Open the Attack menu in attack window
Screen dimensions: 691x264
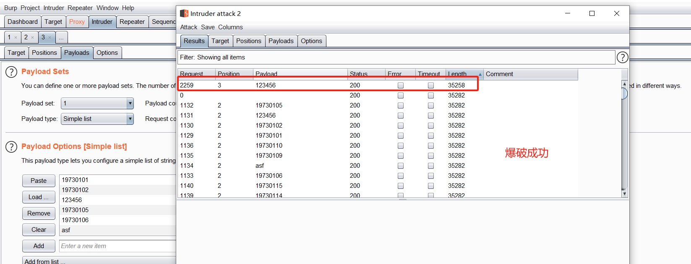189,27
